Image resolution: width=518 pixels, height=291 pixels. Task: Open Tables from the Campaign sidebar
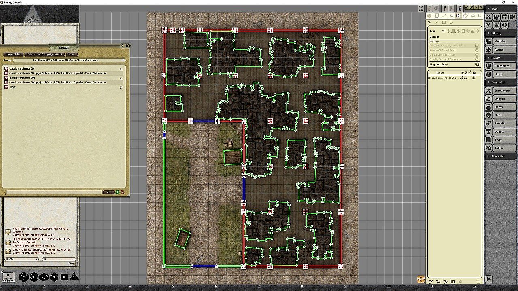[501, 148]
